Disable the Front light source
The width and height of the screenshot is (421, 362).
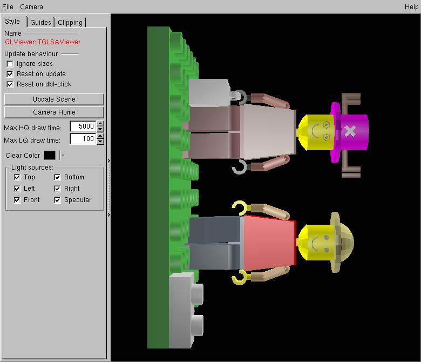pyautogui.click(x=17, y=200)
